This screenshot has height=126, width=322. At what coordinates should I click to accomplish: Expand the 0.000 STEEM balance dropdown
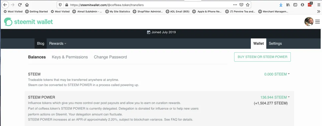277,74
